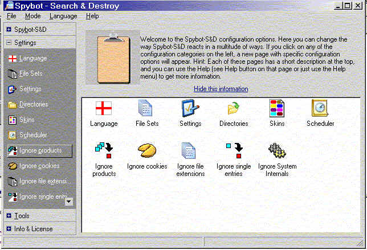The width and height of the screenshot is (367, 250).
Task: Select the Language label in the sidebar
Action: (x=33, y=58)
